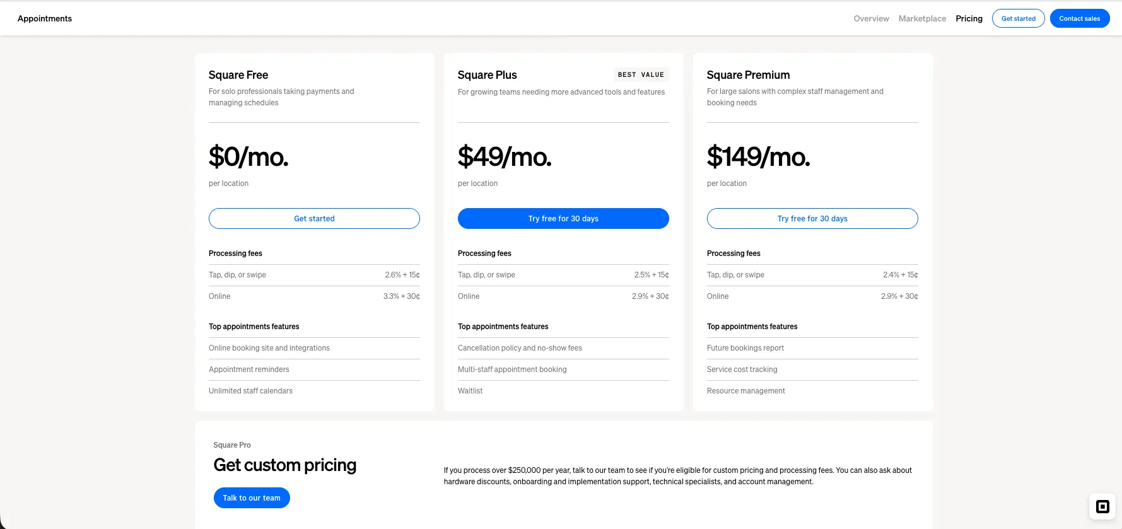1122x529 pixels.
Task: Select the Pricing nav tab
Action: tap(969, 19)
